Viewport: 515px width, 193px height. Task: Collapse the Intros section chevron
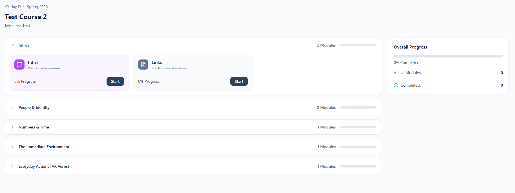pyautogui.click(x=12, y=45)
